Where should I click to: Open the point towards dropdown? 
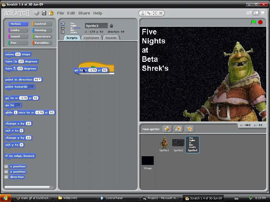pyautogui.click(x=32, y=87)
